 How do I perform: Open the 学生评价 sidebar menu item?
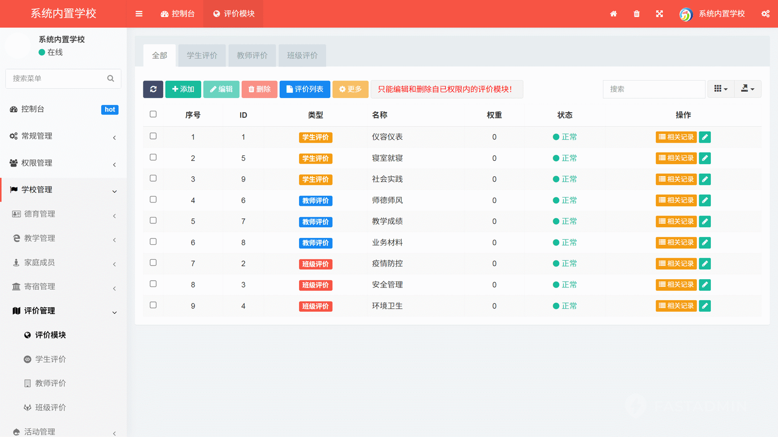coord(51,359)
